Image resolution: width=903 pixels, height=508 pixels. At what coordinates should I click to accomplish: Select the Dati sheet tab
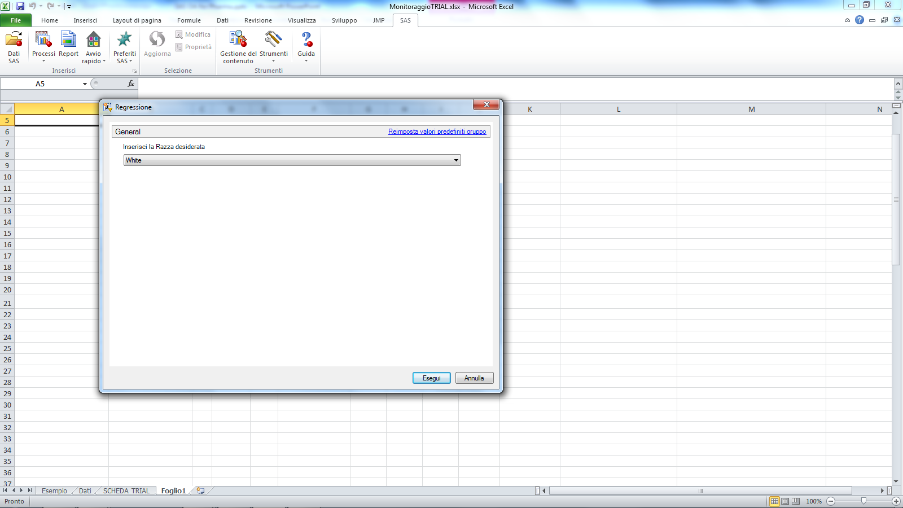pyautogui.click(x=85, y=491)
